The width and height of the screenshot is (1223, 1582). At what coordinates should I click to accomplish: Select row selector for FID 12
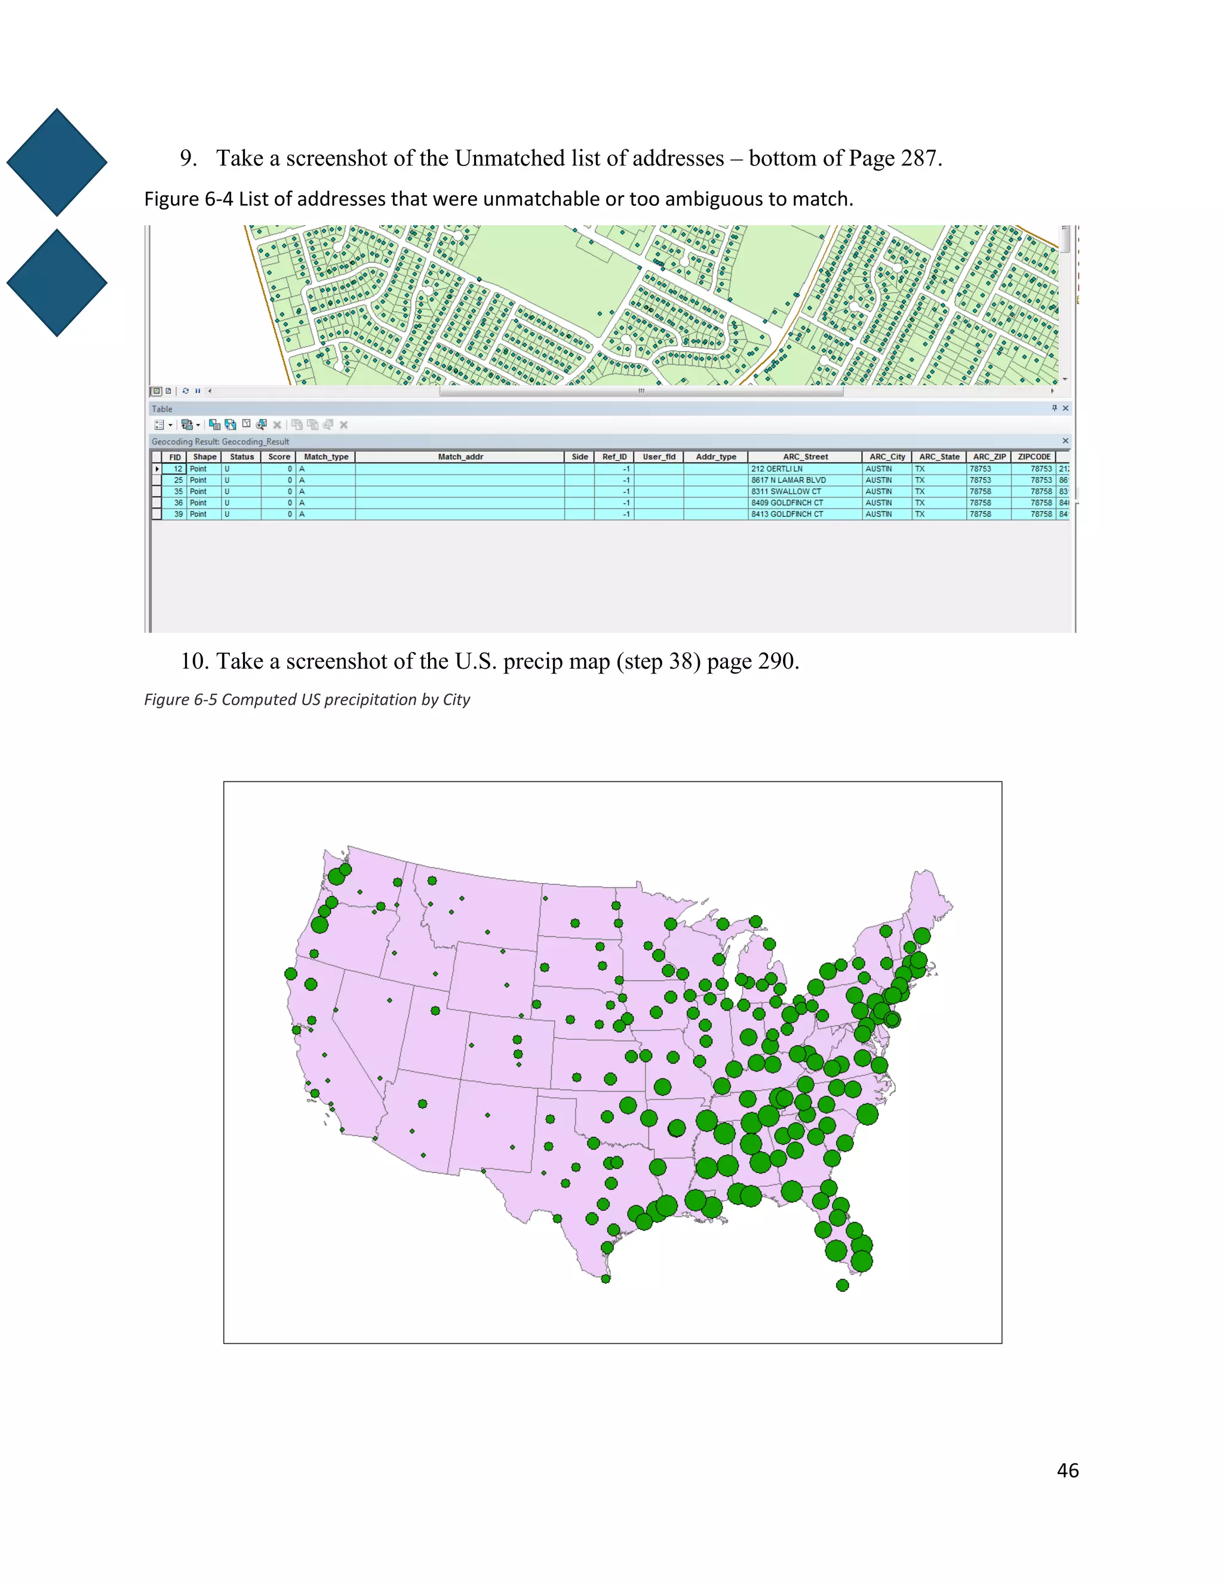[156, 469]
